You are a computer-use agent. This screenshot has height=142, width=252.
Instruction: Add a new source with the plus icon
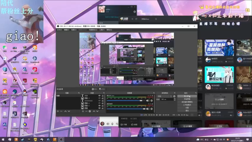[x=83, y=111]
